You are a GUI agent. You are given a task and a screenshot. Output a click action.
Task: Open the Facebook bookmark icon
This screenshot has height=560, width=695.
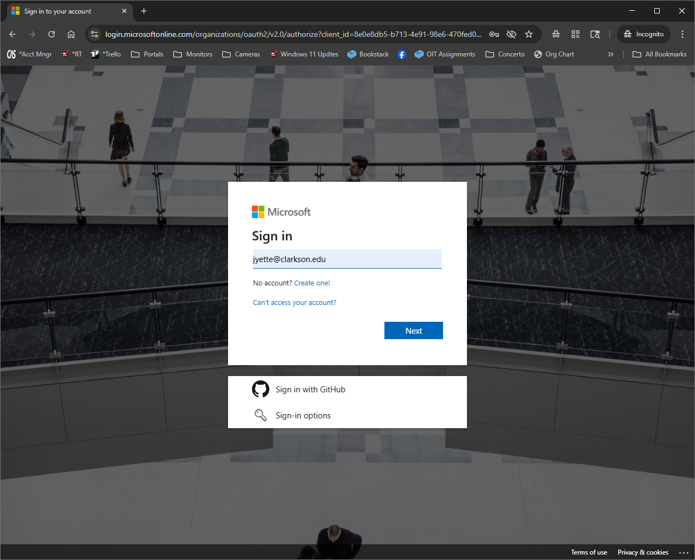[x=402, y=54]
